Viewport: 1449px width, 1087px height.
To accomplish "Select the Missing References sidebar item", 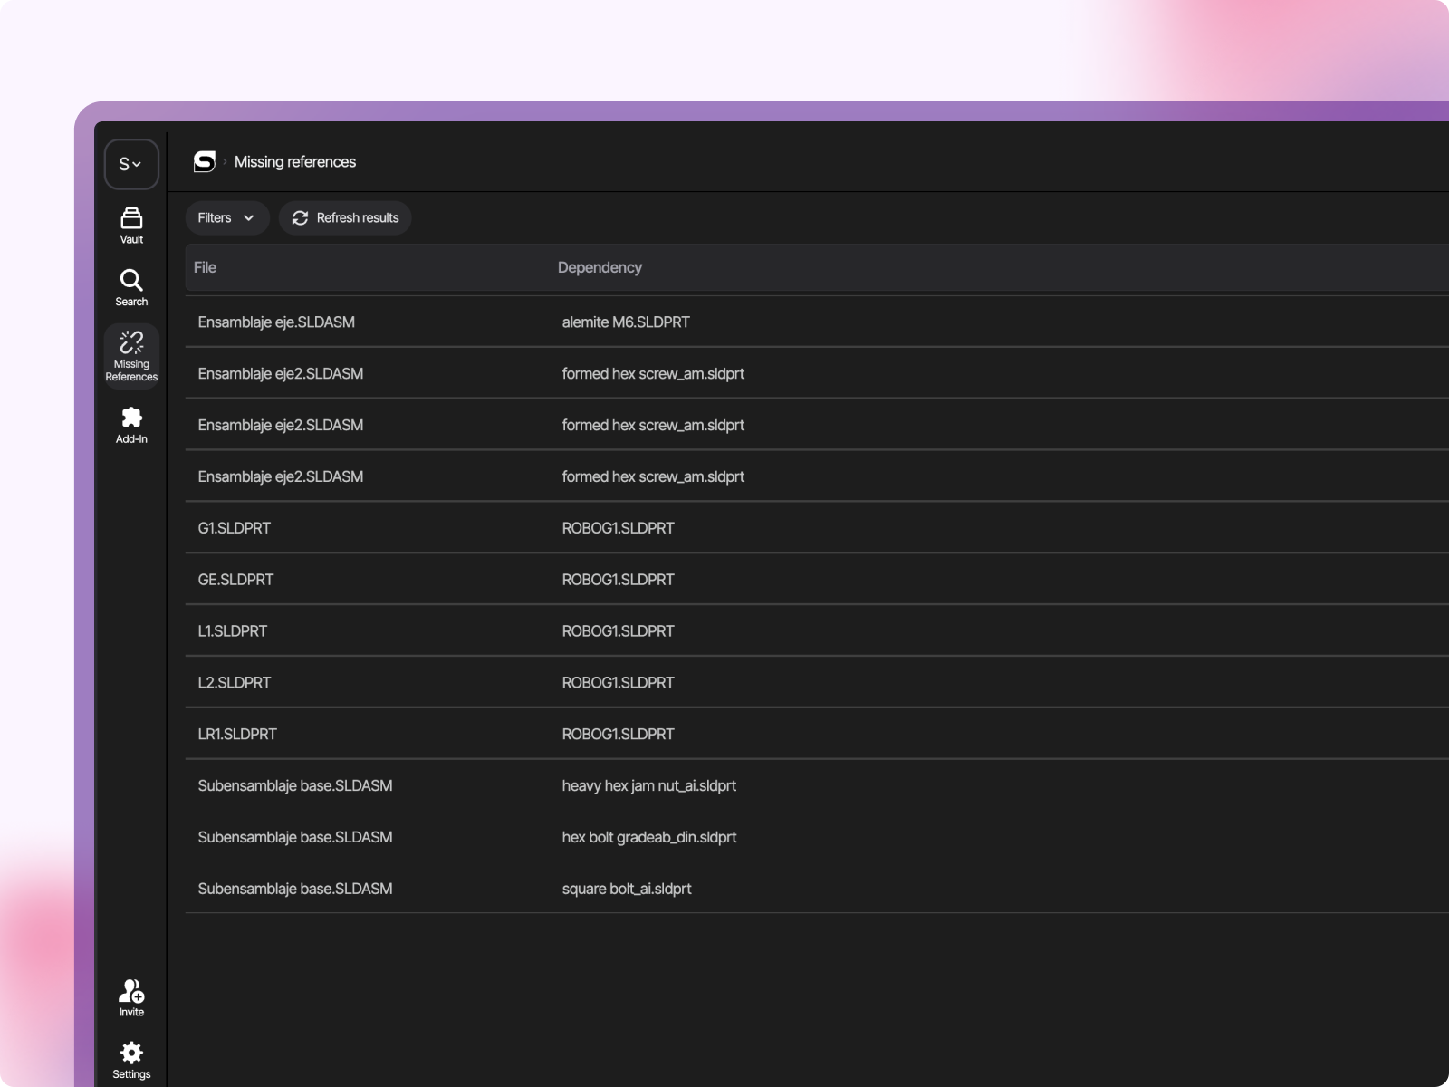I will (x=131, y=356).
